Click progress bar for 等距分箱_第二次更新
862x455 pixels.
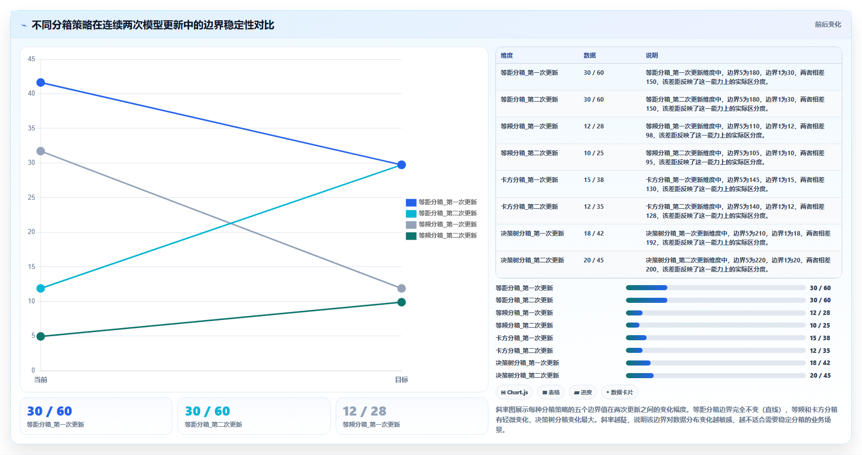[716, 300]
